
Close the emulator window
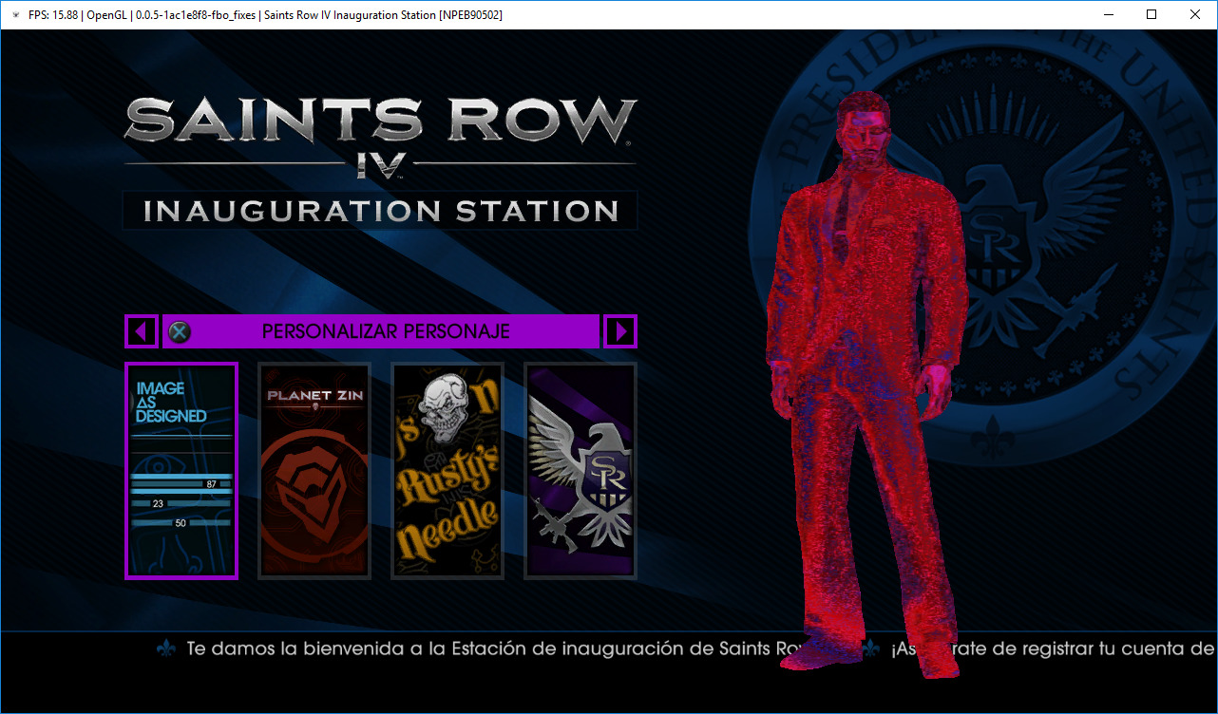1195,14
